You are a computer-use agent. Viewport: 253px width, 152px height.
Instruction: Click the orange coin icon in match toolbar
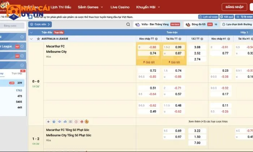point(87,122)
